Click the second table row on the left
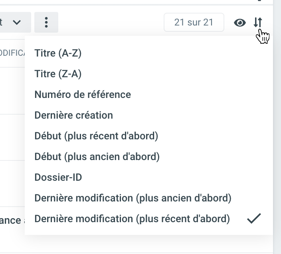 (x=12, y=137)
